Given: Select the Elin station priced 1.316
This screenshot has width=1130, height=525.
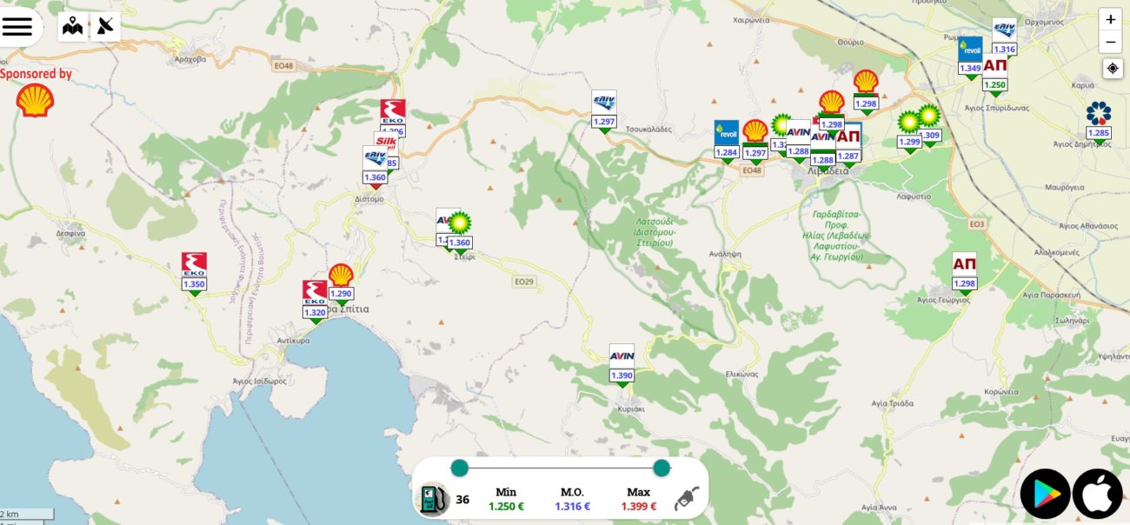Looking at the screenshot, I should tap(1004, 37).
